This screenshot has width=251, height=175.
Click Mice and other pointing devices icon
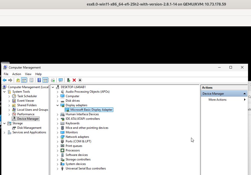click(x=62, y=128)
